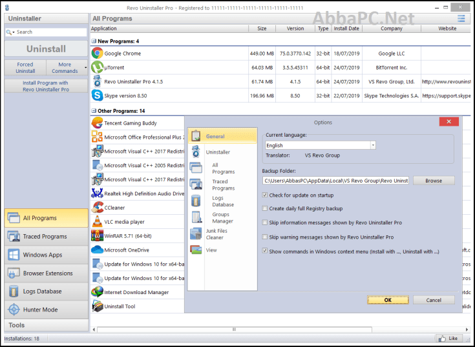Select the Skype program icon

click(x=97, y=95)
